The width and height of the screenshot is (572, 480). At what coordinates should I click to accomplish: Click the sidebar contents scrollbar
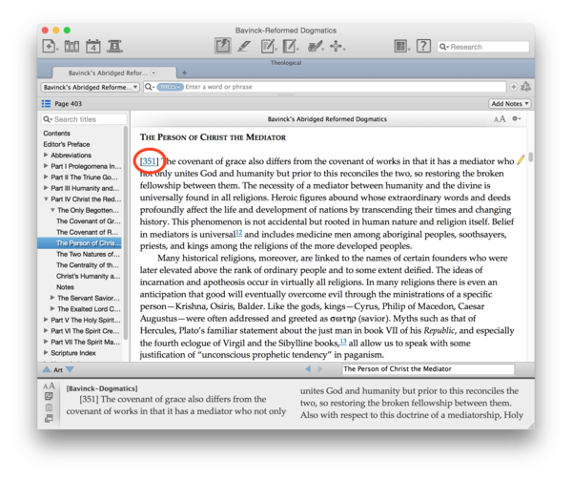(x=126, y=233)
